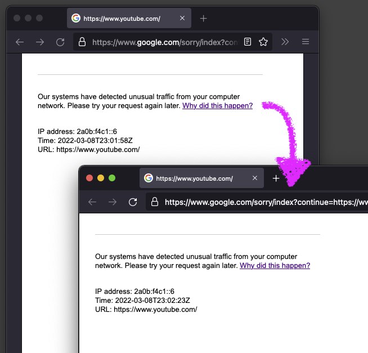Click the Google favicon on the background window tab
Screen dimensions: 368x353
tap(76, 18)
